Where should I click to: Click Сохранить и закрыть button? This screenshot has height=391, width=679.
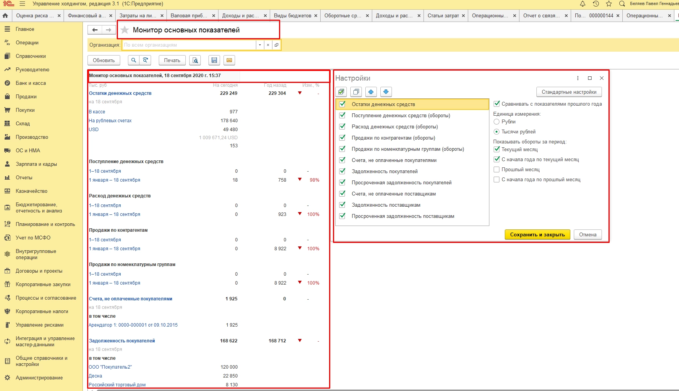(537, 234)
